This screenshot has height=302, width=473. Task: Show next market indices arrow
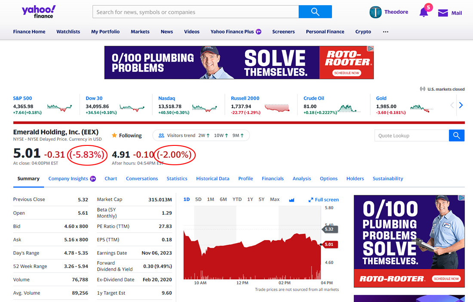[461, 105]
